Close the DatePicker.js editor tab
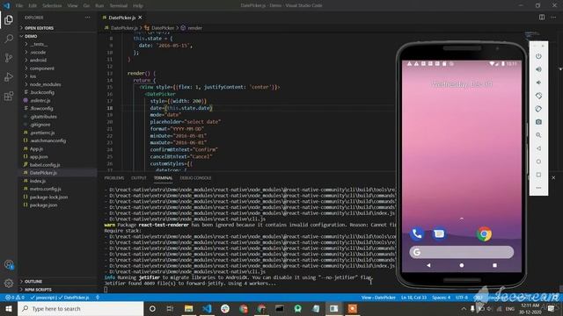Screen dimensions: 563x316 pyautogui.click(x=140, y=18)
